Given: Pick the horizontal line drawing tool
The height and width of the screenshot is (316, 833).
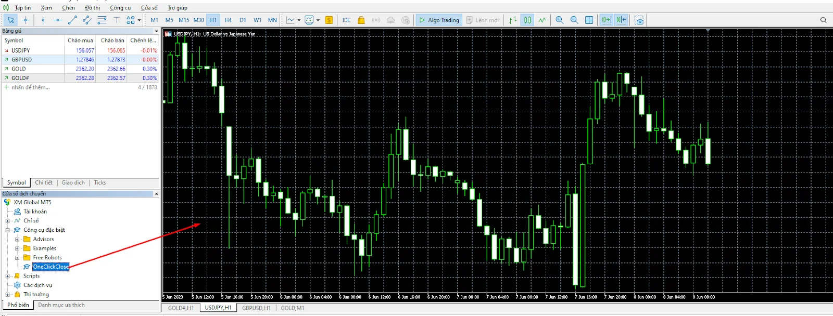Looking at the screenshot, I should coord(58,20).
